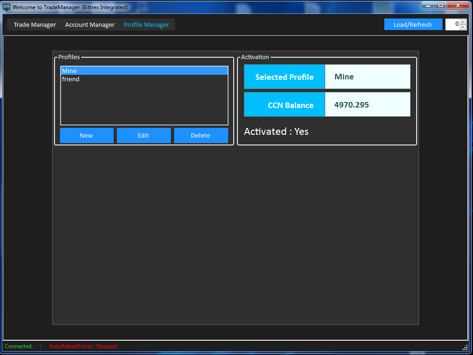This screenshot has height=355, width=473.
Task: Edit the selected profile
Action: click(144, 135)
